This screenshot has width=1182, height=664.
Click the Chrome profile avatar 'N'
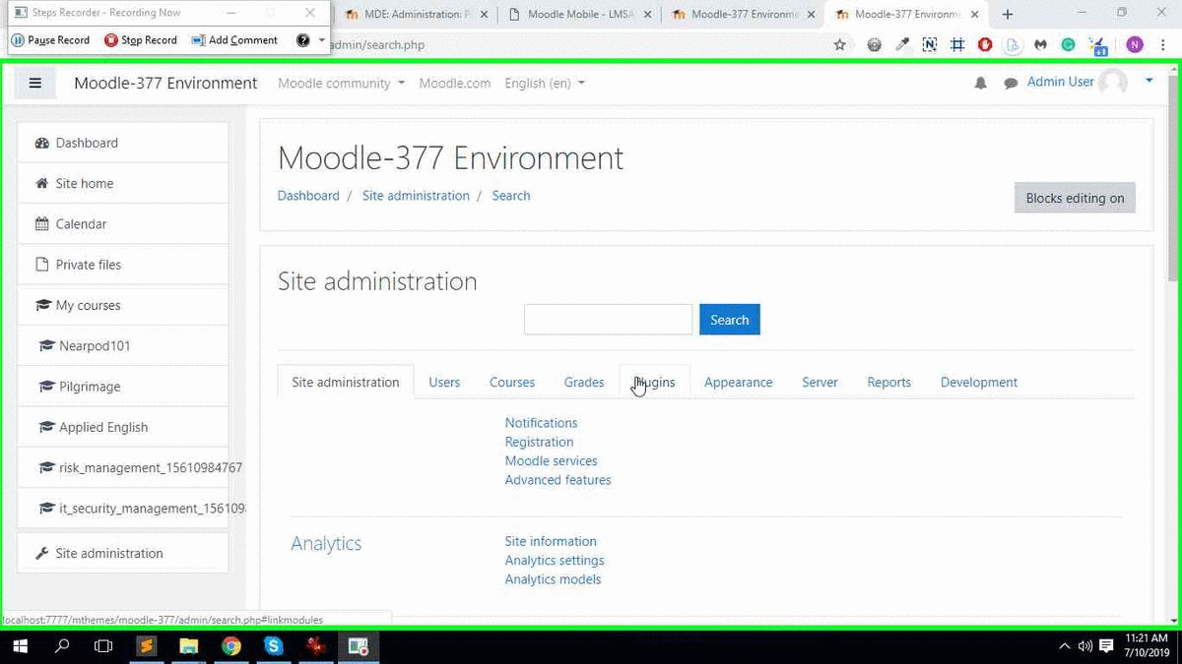coord(1135,44)
